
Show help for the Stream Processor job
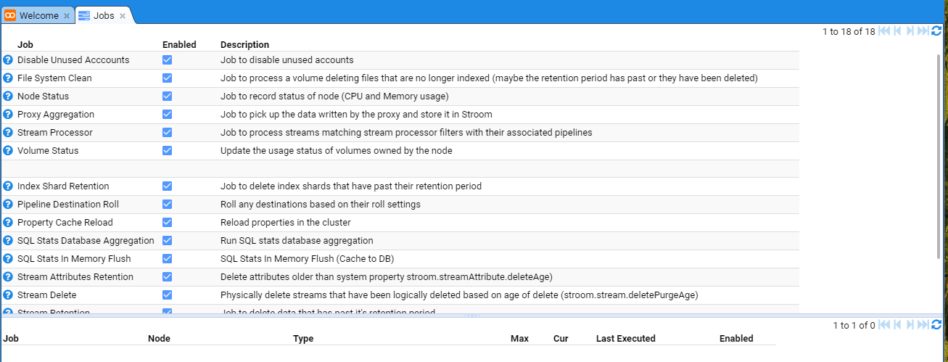[x=8, y=132]
